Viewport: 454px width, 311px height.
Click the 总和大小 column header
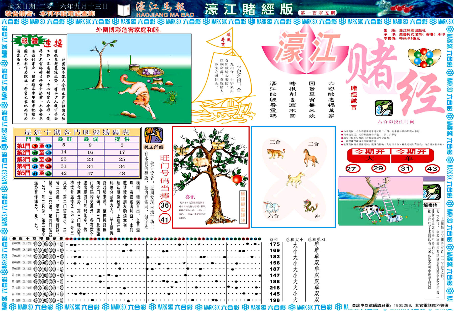295,240
